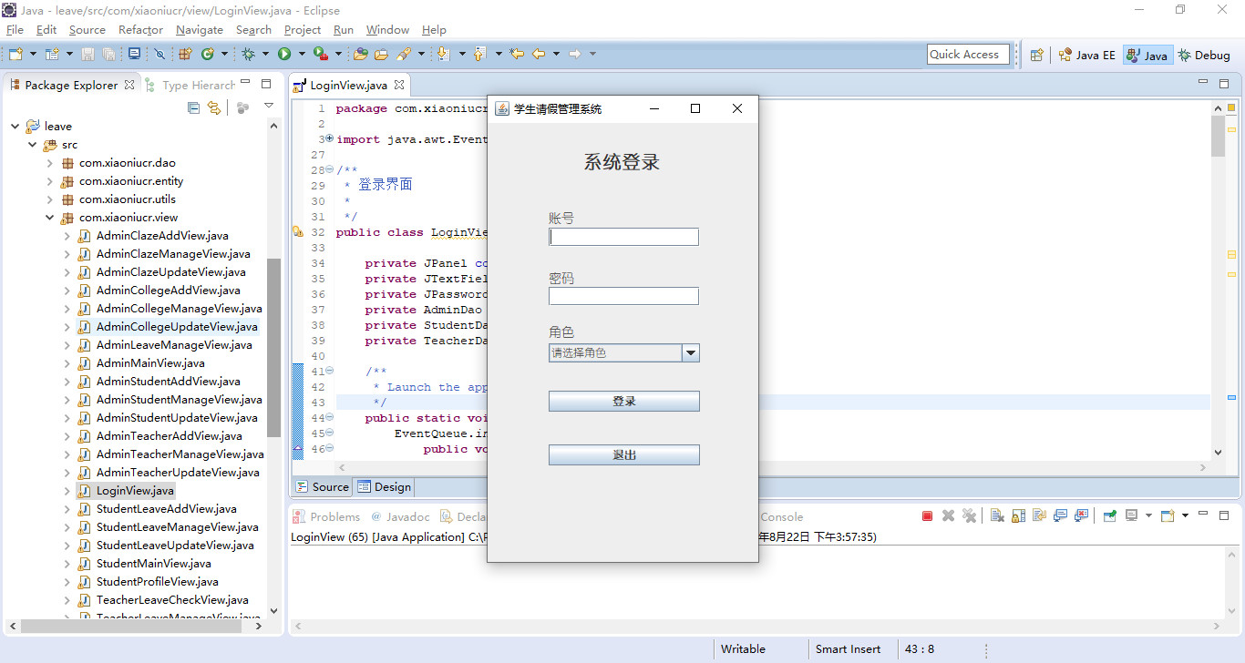Close the LoginView.java editor tab
This screenshot has width=1245, height=663.
click(x=398, y=85)
